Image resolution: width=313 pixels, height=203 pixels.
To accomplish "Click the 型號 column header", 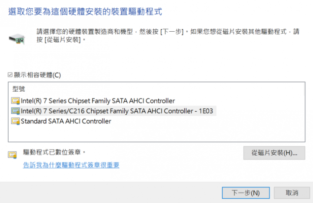I will click(19, 89).
